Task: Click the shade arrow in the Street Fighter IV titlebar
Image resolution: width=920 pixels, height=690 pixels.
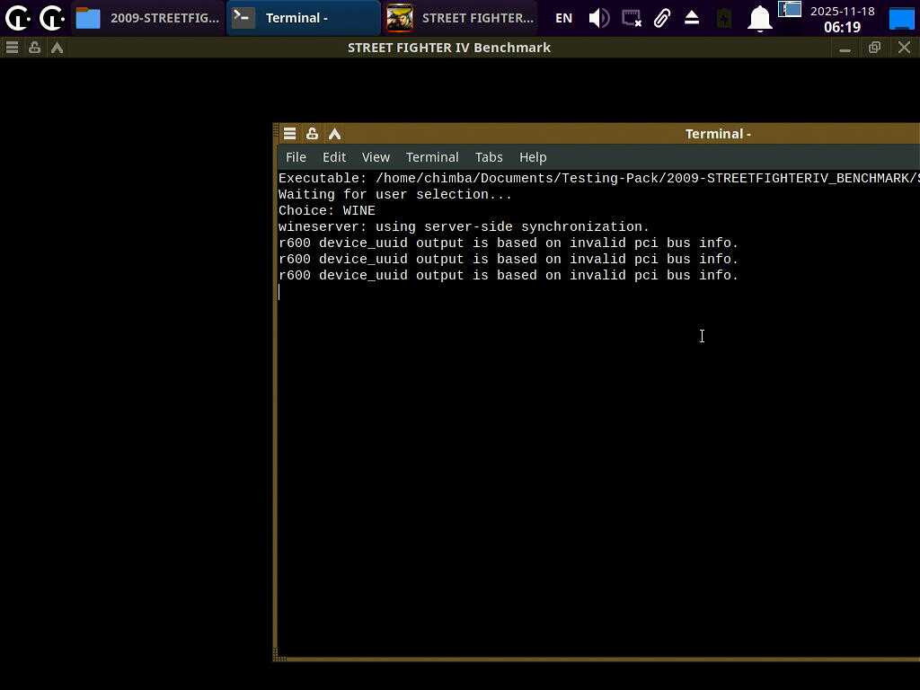Action: point(57,48)
